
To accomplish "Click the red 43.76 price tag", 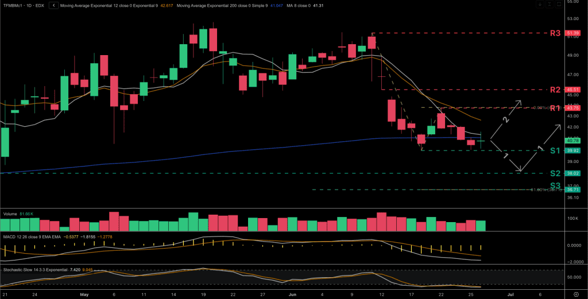I will (573, 108).
